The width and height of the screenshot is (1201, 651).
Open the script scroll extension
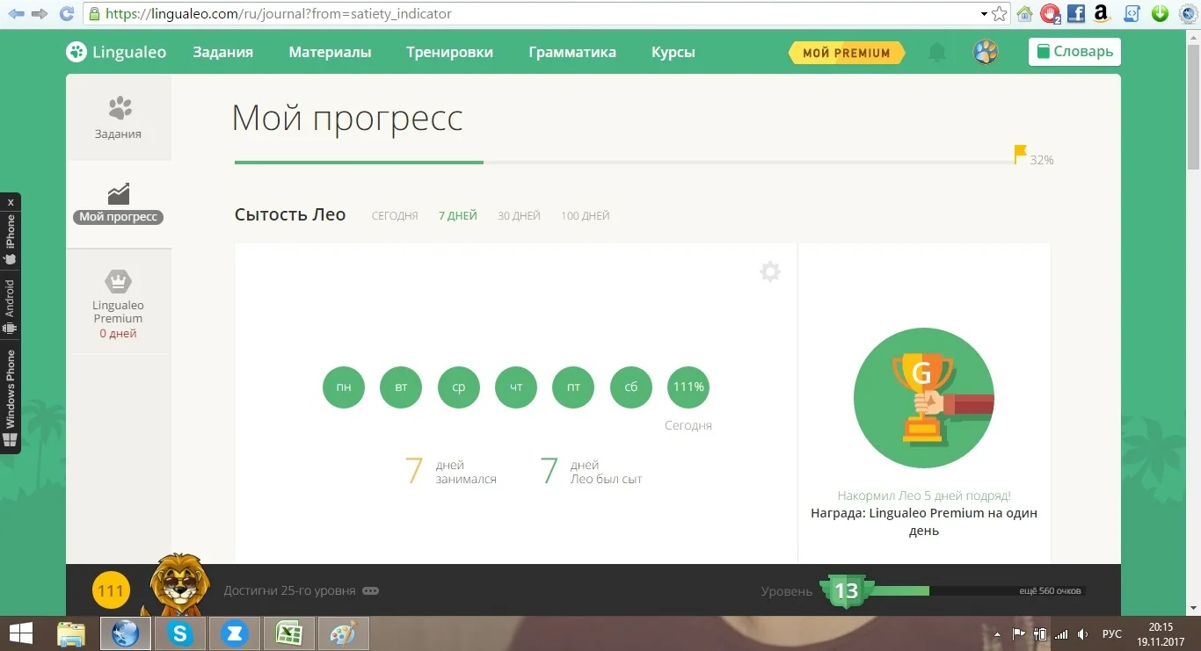(x=1132, y=14)
